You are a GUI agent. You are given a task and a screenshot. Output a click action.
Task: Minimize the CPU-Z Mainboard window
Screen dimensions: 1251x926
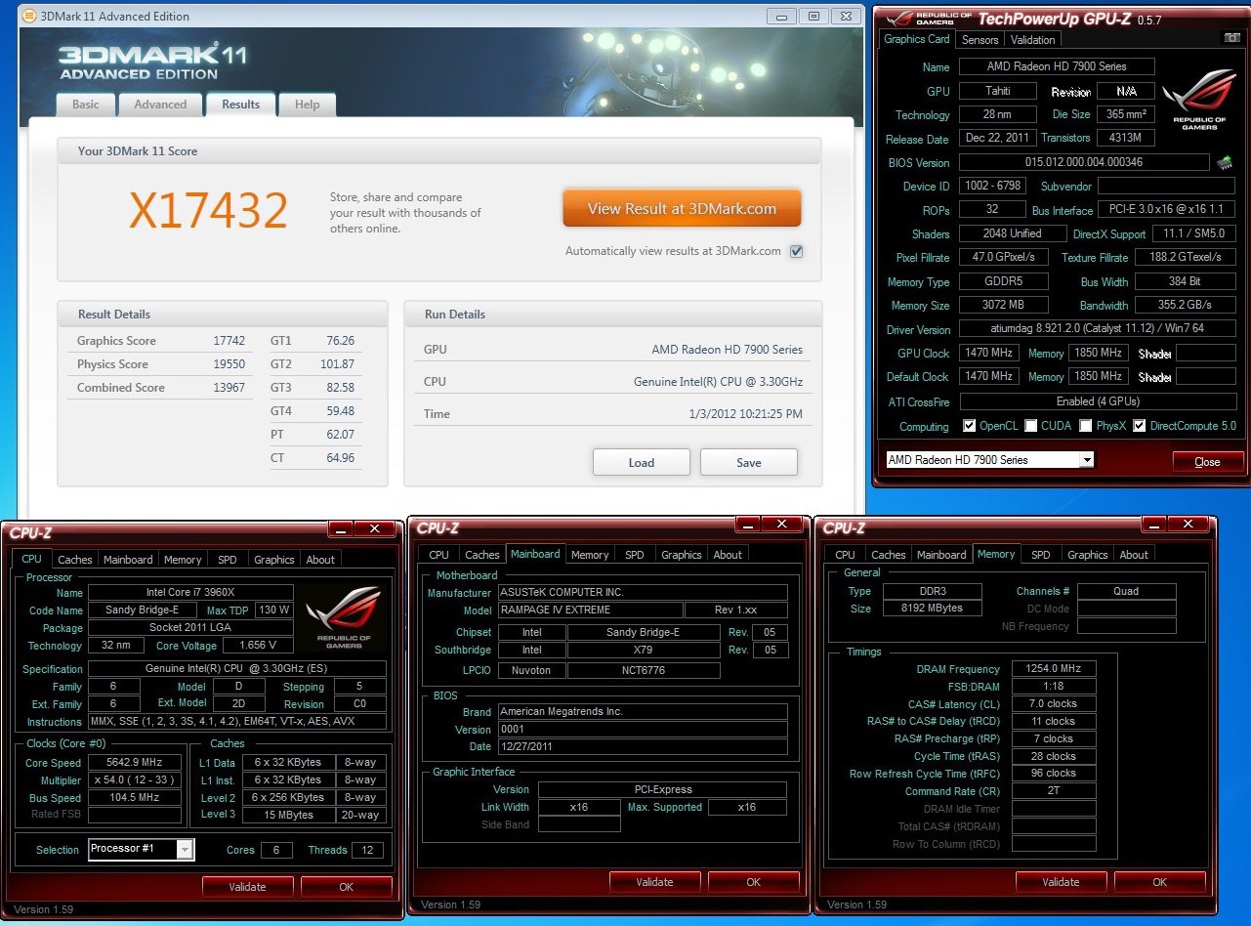coord(749,526)
